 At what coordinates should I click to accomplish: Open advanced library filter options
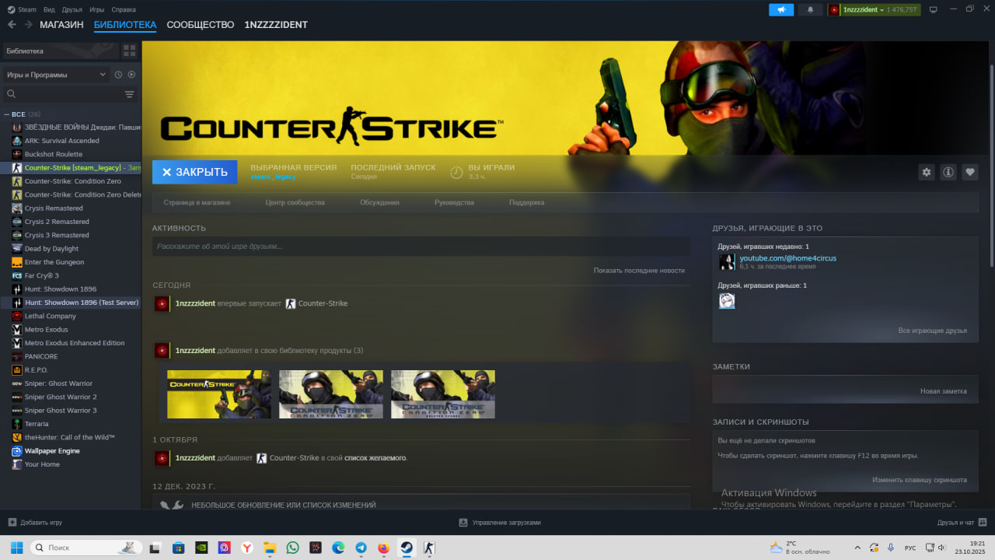point(129,94)
